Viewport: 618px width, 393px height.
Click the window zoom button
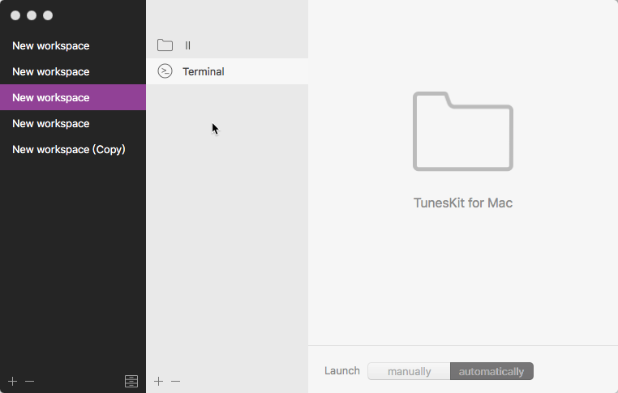[48, 15]
